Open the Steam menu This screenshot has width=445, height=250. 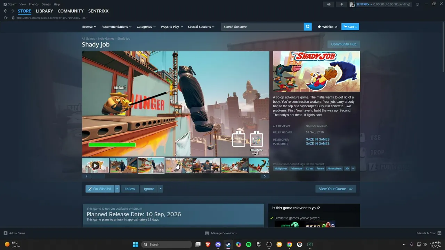[x=10, y=4]
